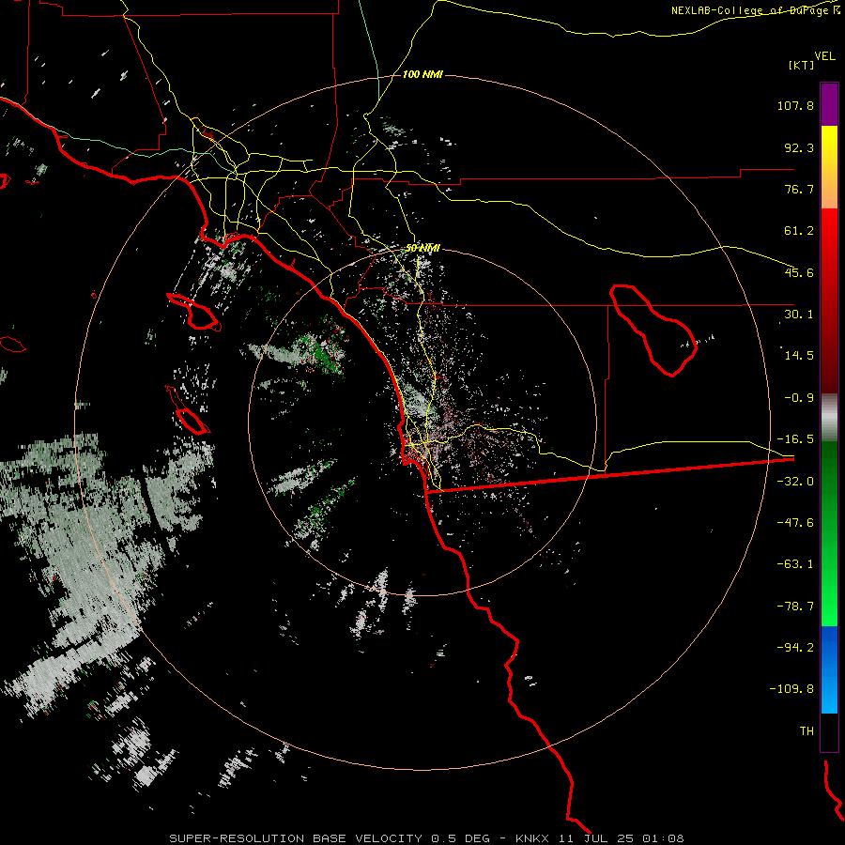Click the 107.8 velocity scale value
Image resolution: width=845 pixels, height=845 pixels.
[x=795, y=105]
